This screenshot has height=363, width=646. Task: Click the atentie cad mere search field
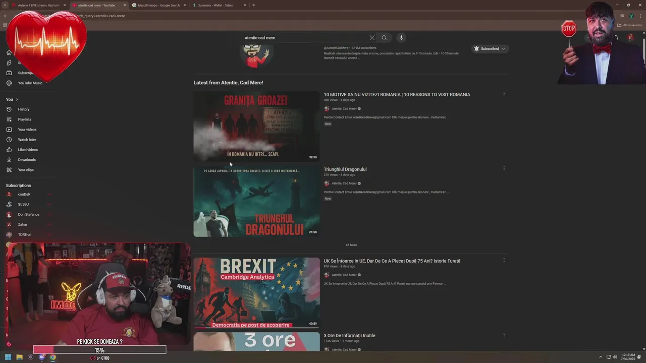tap(305, 38)
